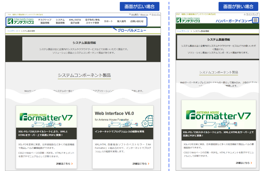Image resolution: width=264 pixels, height=171 pixels.
Task: Click お問い合わせ in the global menu
Action: (x=137, y=21)
